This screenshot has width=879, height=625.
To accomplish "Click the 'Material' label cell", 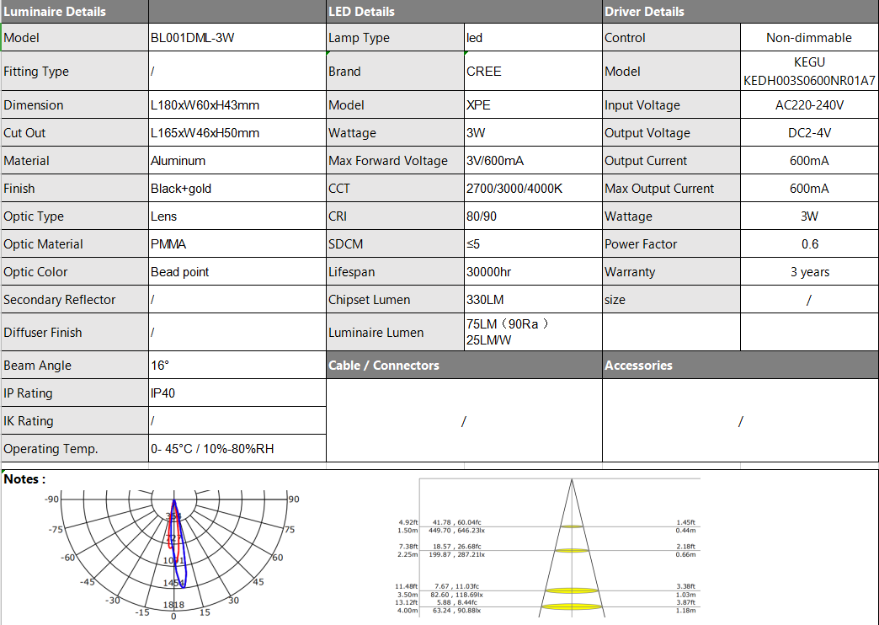I will 75,160.
